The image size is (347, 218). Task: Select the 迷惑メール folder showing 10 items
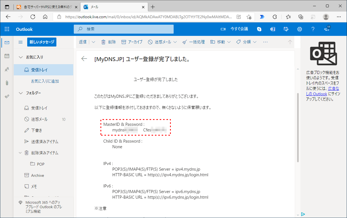(40, 119)
